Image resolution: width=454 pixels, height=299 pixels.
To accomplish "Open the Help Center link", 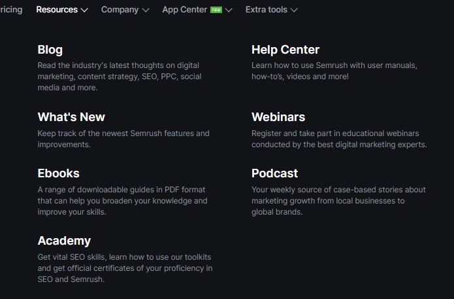I will [x=285, y=50].
